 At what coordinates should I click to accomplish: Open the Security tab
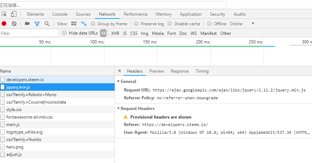tap(217, 14)
